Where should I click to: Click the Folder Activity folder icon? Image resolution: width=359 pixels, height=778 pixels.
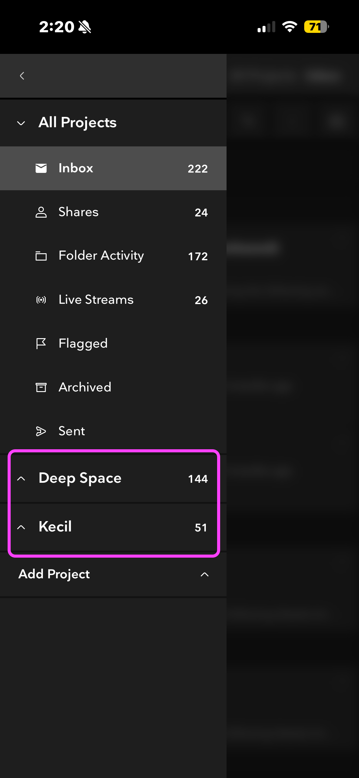pos(41,256)
